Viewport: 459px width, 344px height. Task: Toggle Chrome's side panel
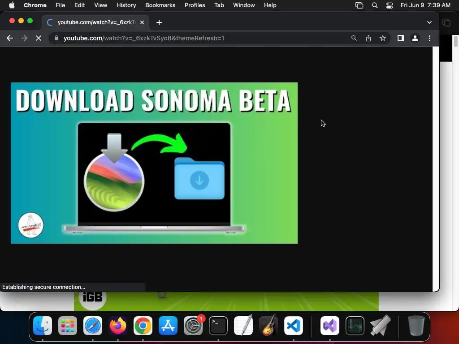[x=400, y=38]
